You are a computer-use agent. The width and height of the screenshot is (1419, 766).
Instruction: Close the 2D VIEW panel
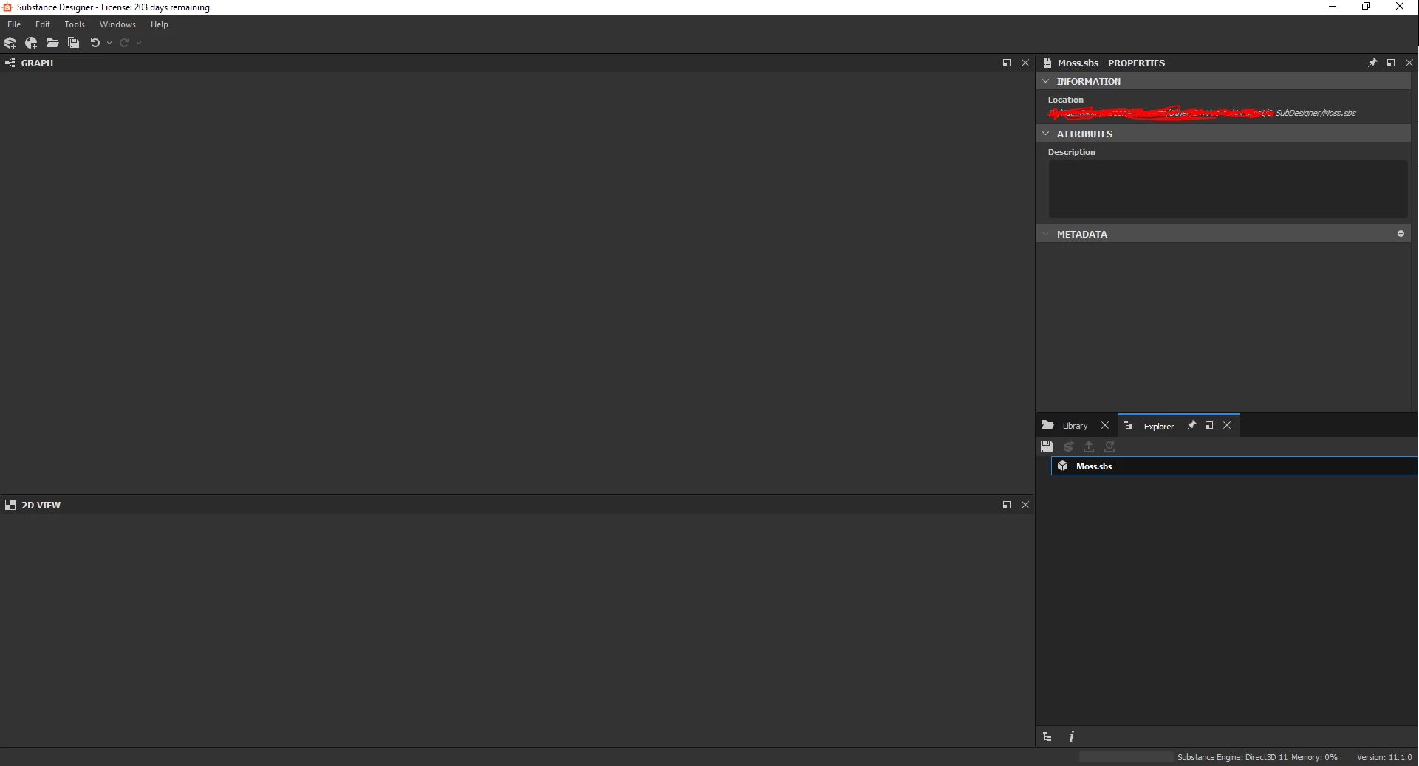click(1025, 505)
